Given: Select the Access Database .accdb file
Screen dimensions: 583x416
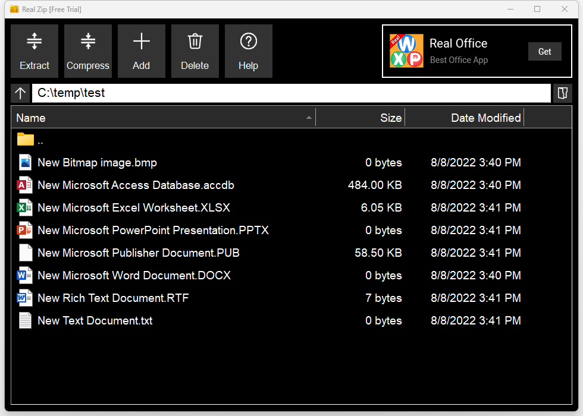Looking at the screenshot, I should click(136, 185).
